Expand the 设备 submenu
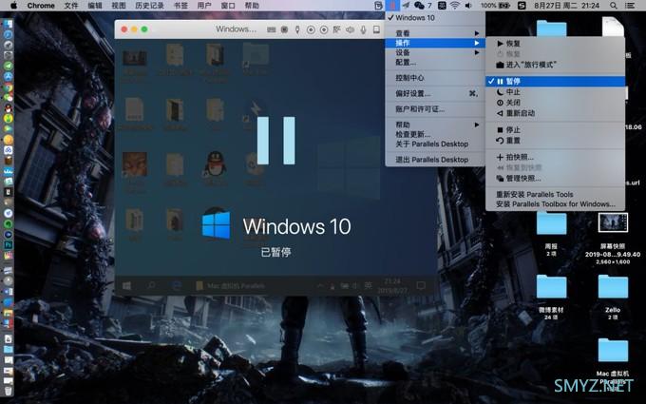Image resolution: width=646 pixels, height=404 pixels. click(435, 52)
